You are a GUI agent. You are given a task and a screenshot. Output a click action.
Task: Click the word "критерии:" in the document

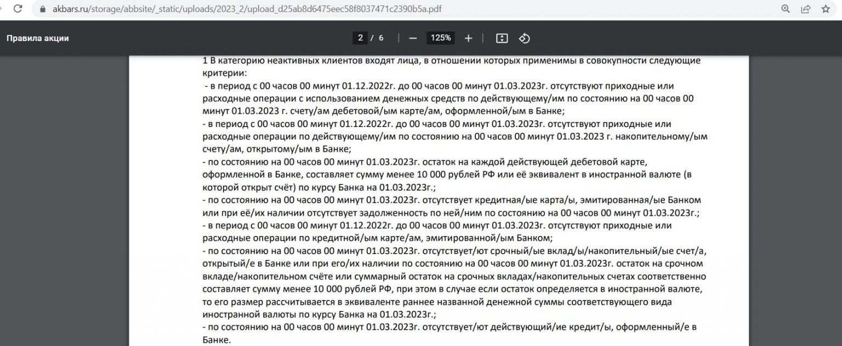pos(225,73)
